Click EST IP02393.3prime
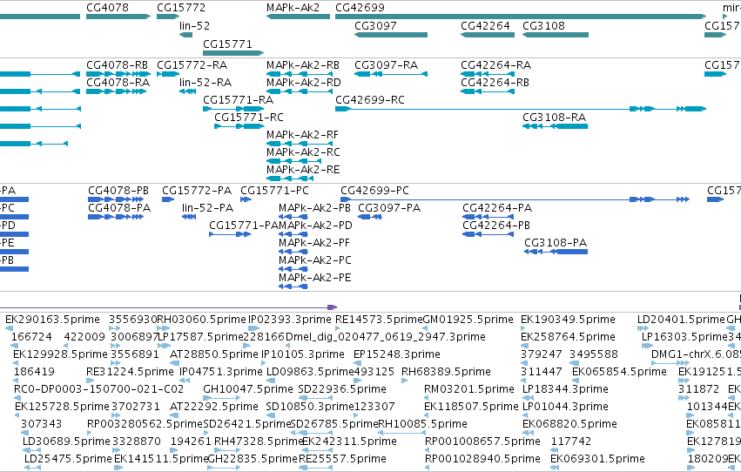The width and height of the screenshot is (741, 472). click(290, 320)
